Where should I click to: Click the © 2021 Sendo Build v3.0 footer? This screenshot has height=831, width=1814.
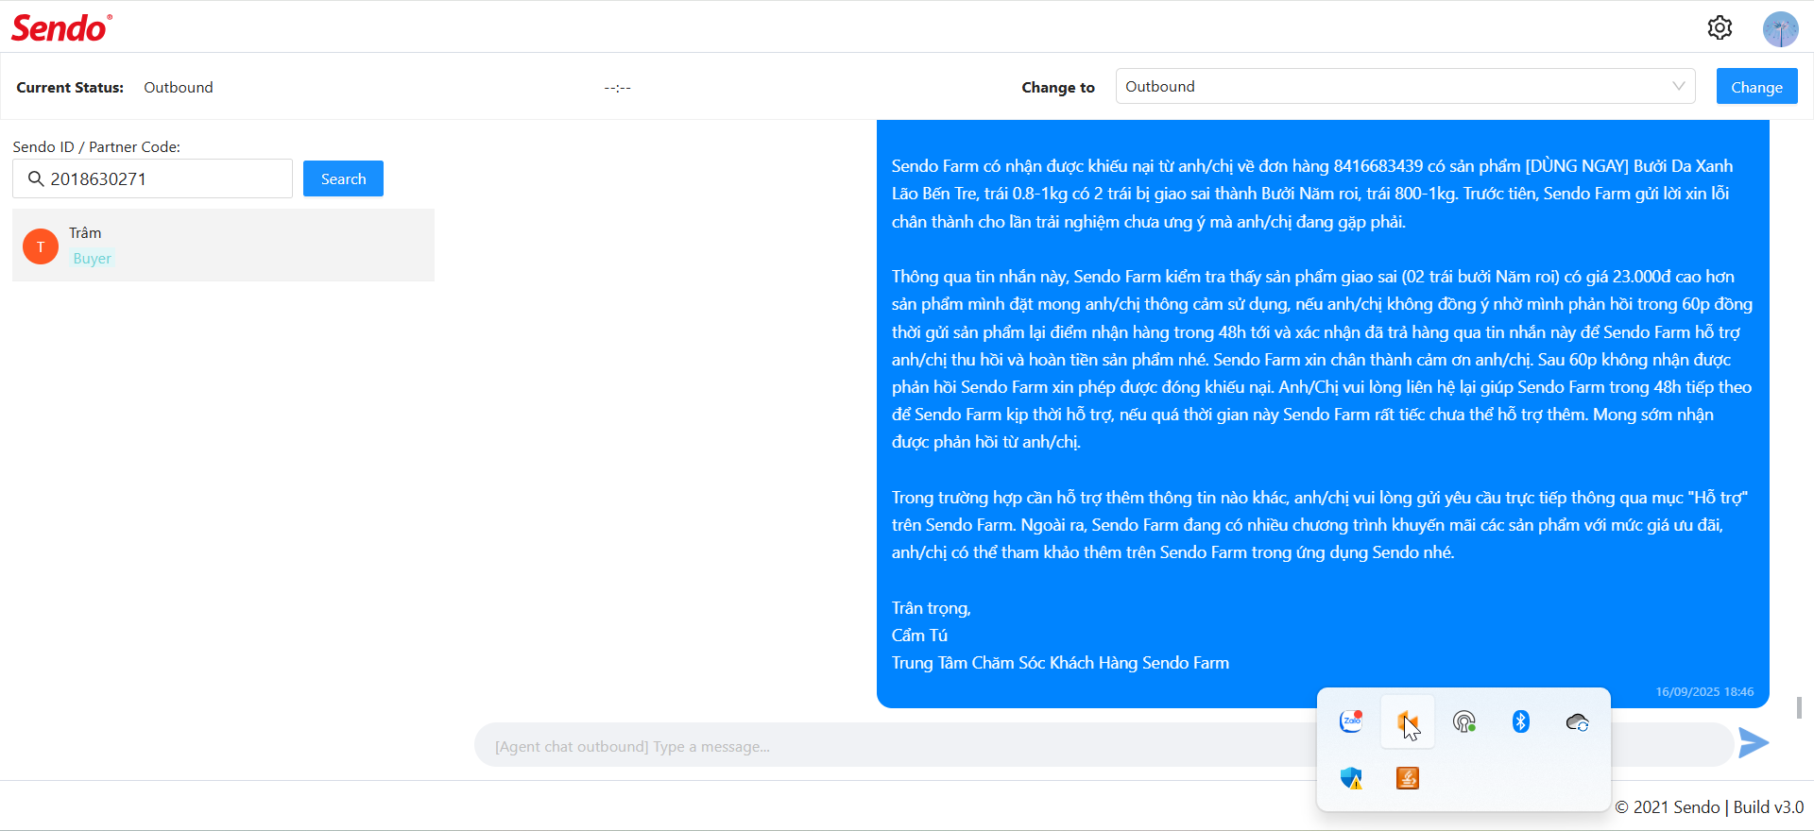pyautogui.click(x=1709, y=807)
